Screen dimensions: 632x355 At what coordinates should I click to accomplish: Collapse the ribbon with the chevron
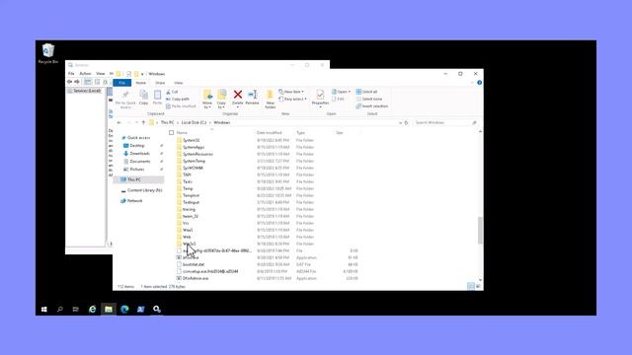click(472, 83)
